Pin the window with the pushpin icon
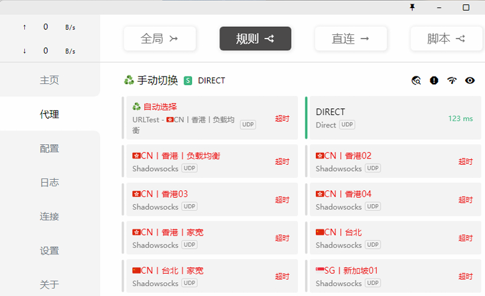This screenshot has height=296, width=485. click(x=411, y=7)
